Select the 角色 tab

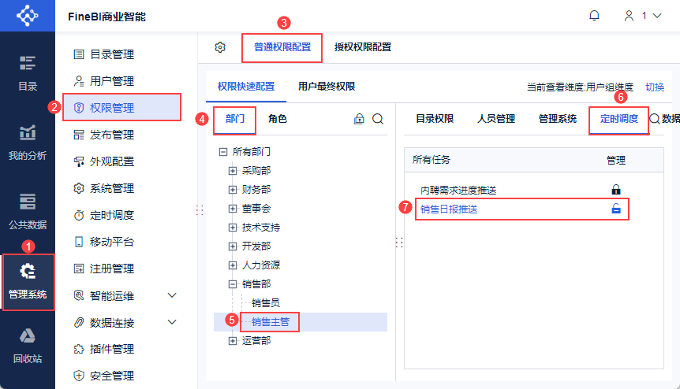coord(278,119)
